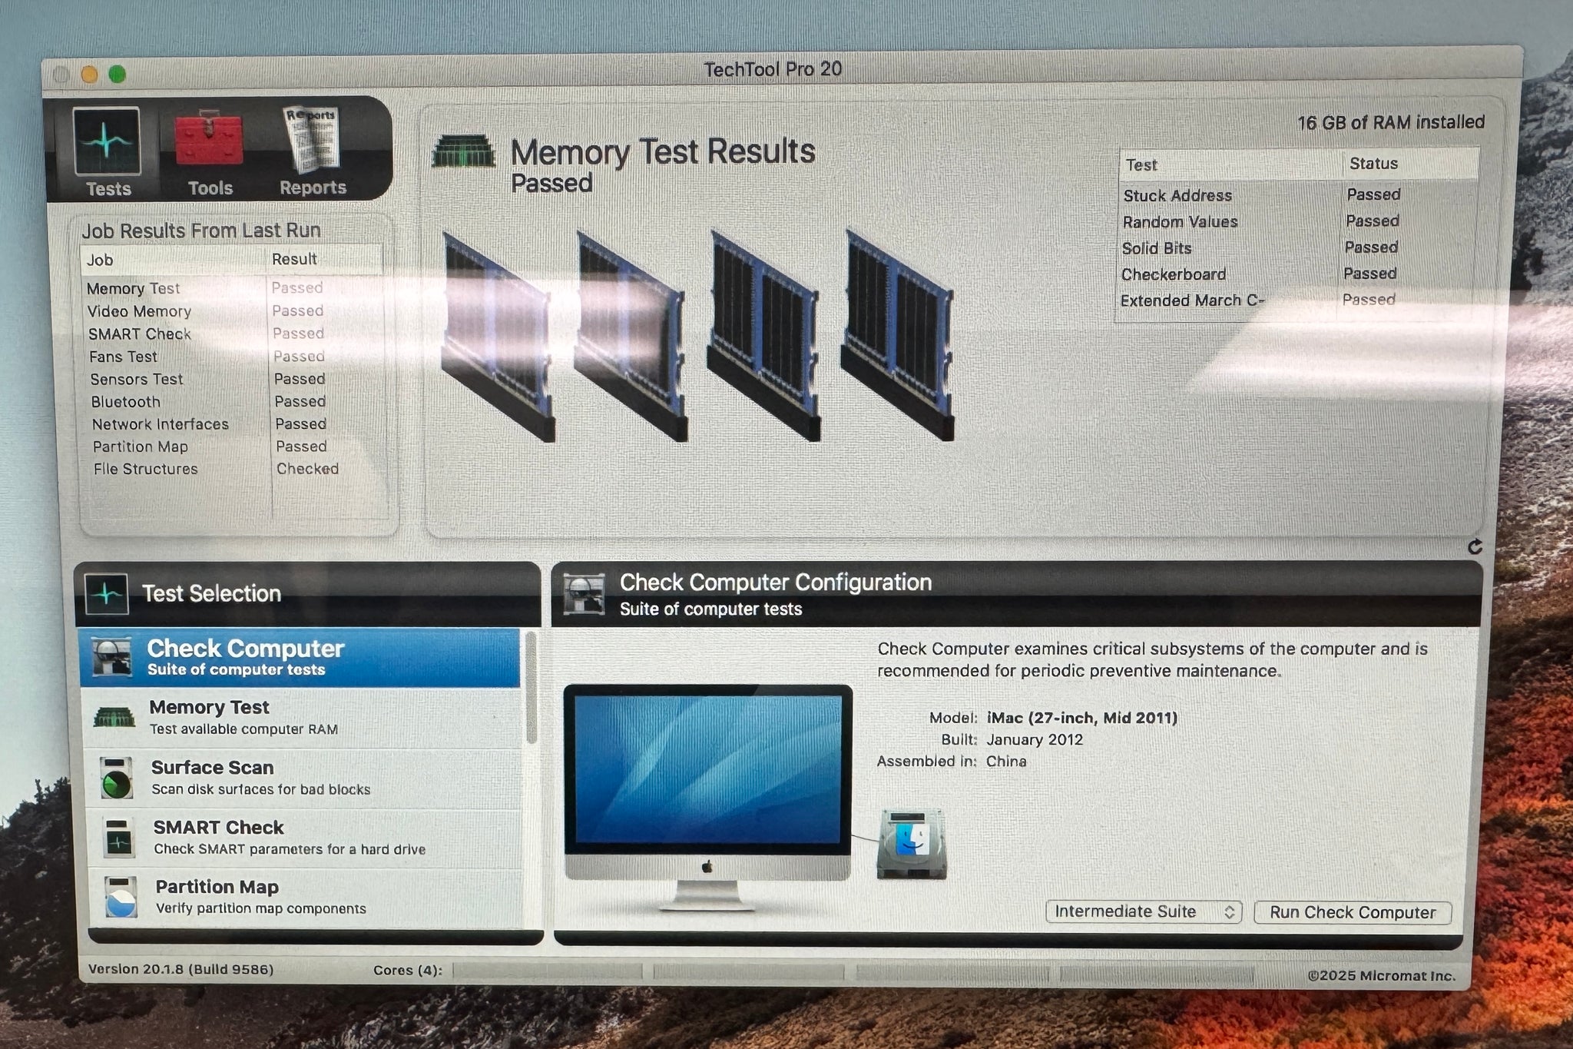Click the refresh arrow icon below results
This screenshot has height=1049, width=1573.
point(1474,547)
